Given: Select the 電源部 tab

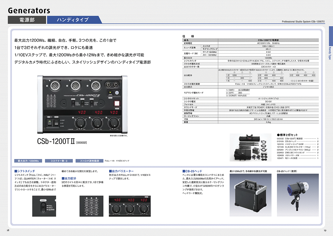Looking at the screenshot, I should [27, 20].
